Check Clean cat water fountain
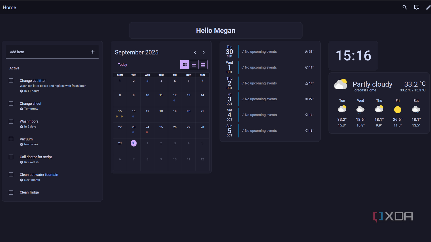The height and width of the screenshot is (242, 431). [x=11, y=175]
